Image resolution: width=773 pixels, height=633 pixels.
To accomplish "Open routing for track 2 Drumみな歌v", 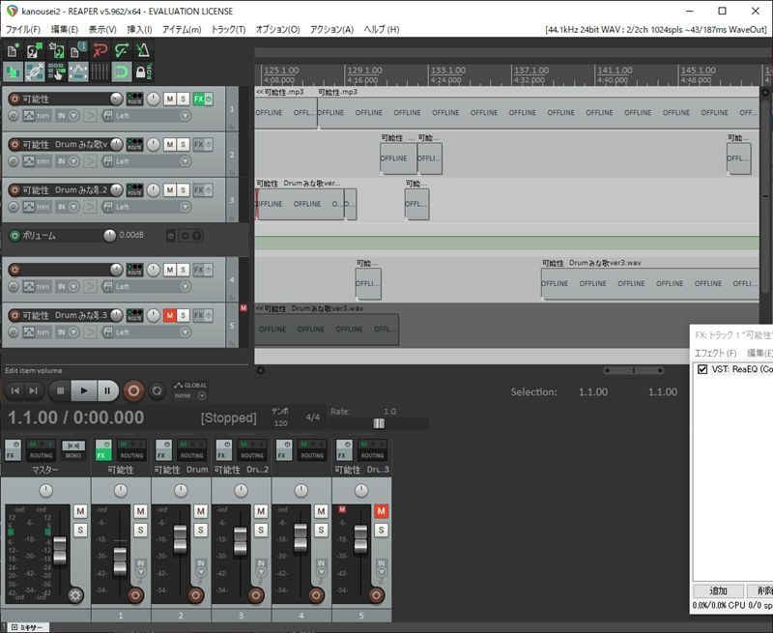I will pos(134,144).
